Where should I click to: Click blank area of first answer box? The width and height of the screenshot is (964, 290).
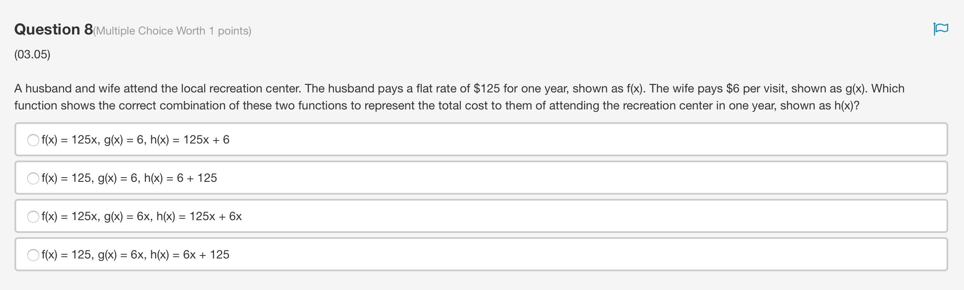(554, 140)
